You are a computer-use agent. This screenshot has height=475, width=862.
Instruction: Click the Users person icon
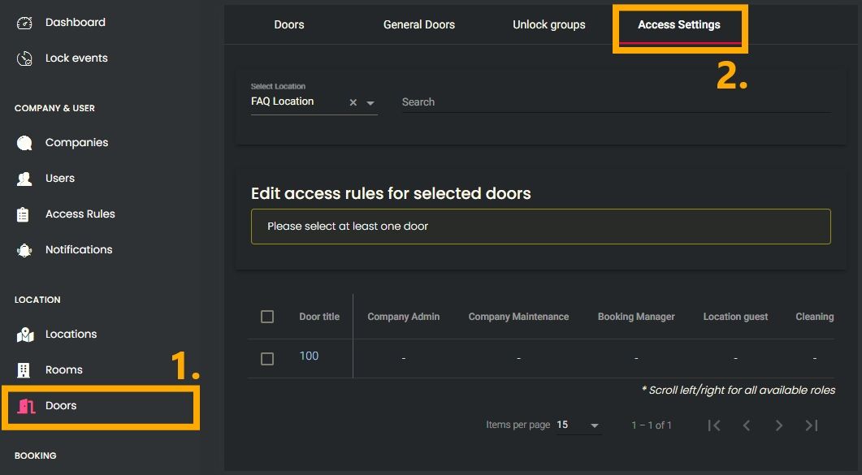point(24,179)
